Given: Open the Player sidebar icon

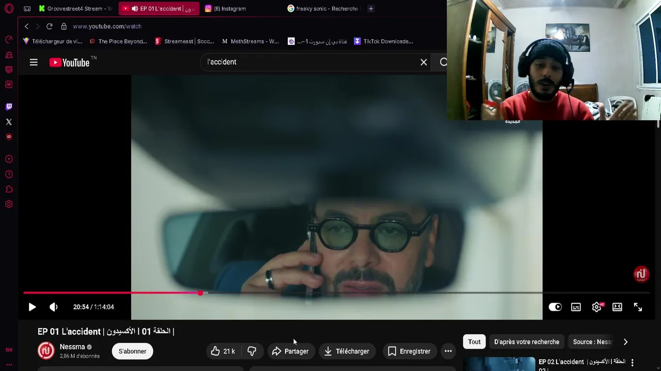Looking at the screenshot, I should (x=9, y=159).
